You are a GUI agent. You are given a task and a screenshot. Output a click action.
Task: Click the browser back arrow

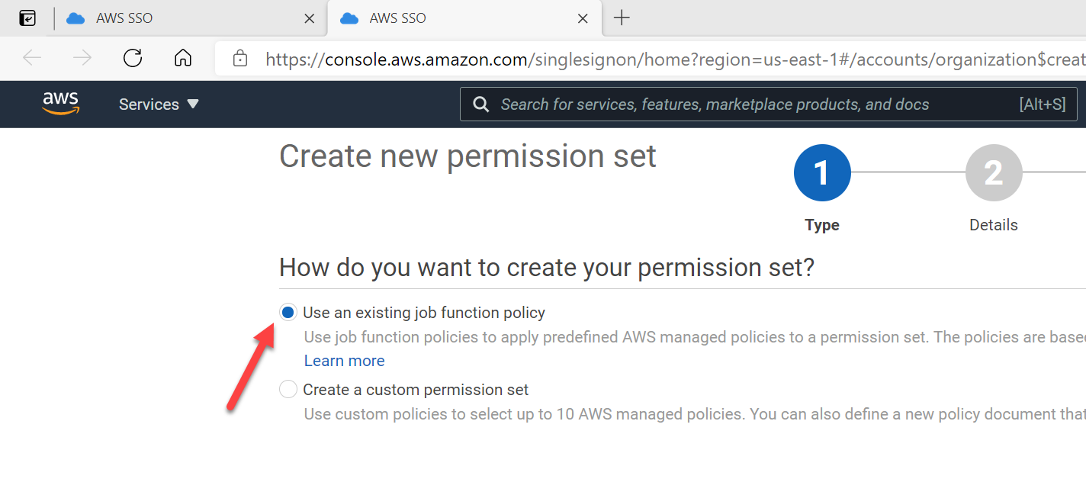(x=32, y=58)
